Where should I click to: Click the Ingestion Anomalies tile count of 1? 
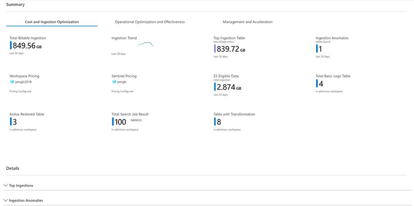[x=320, y=49]
